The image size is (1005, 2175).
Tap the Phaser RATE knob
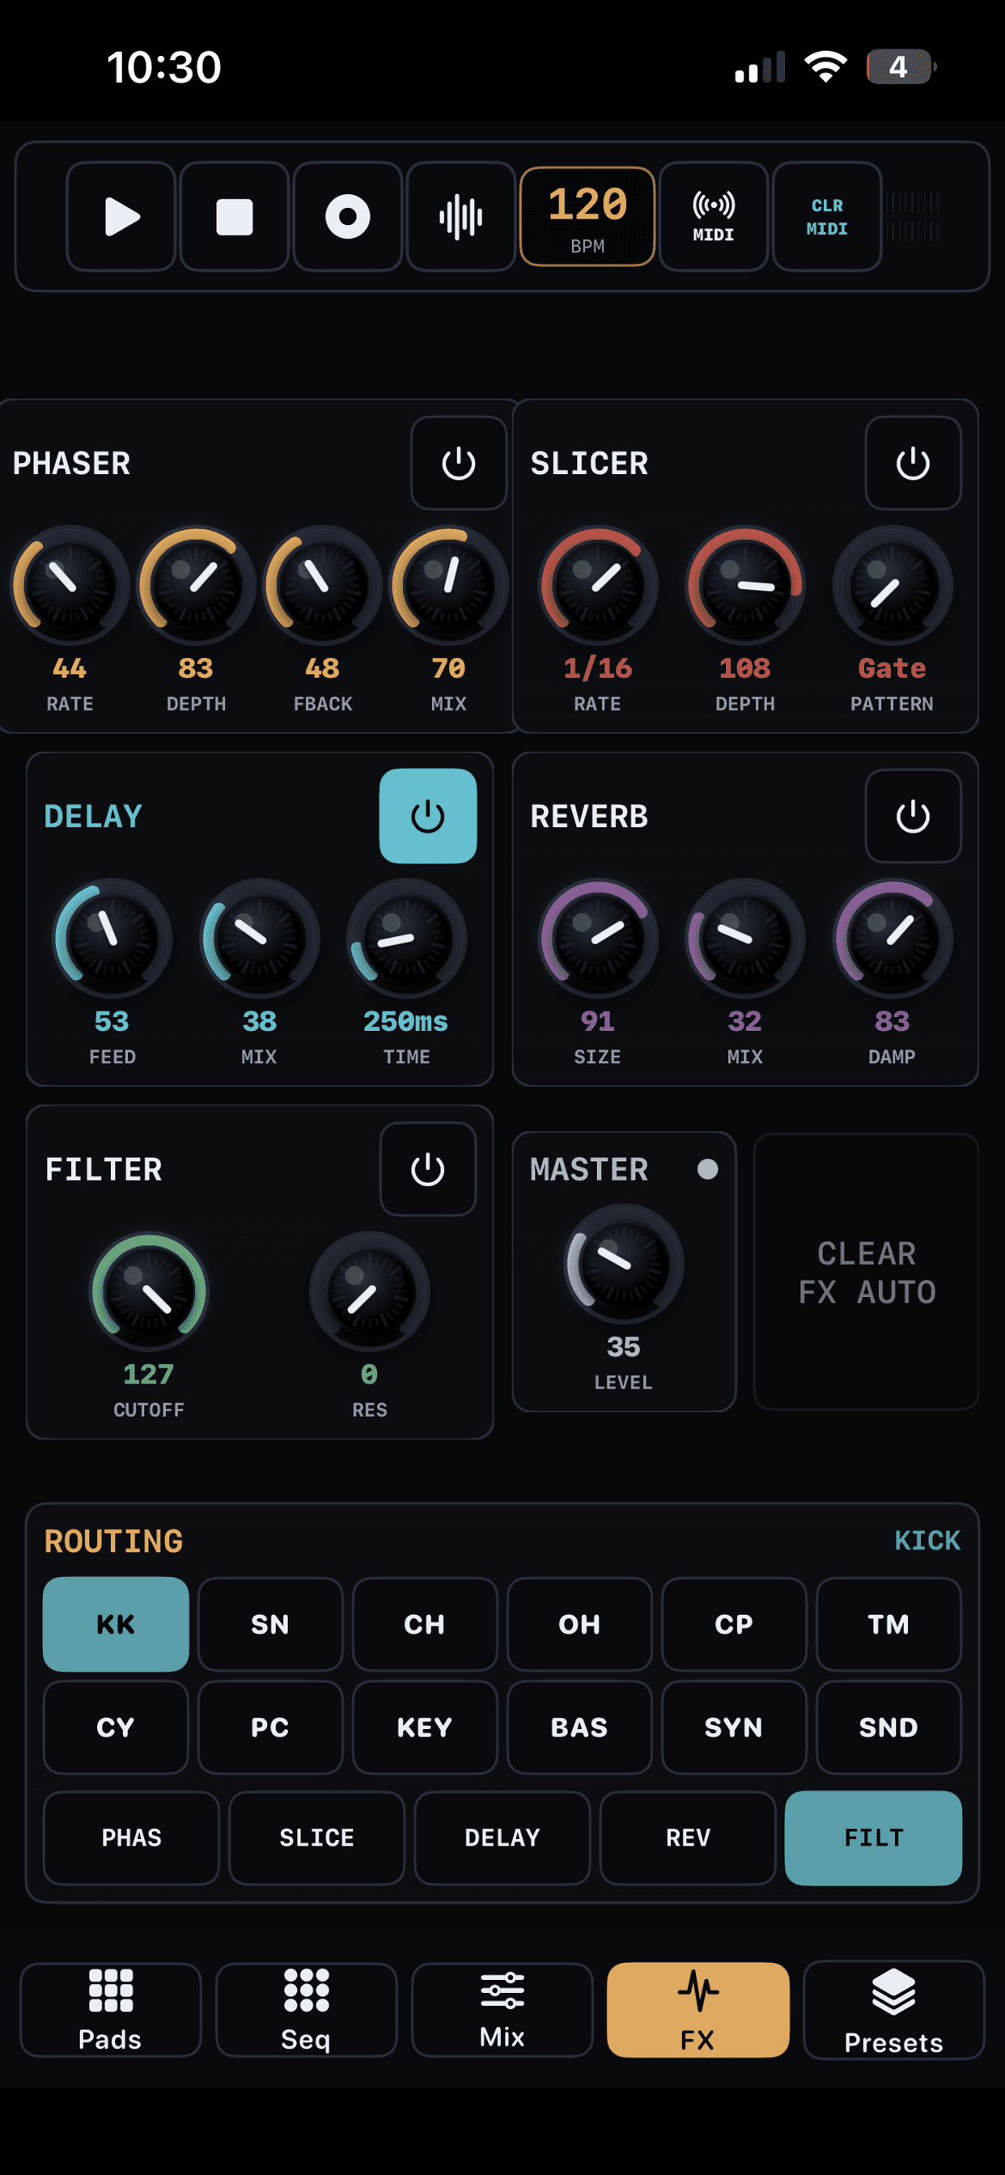coord(70,585)
